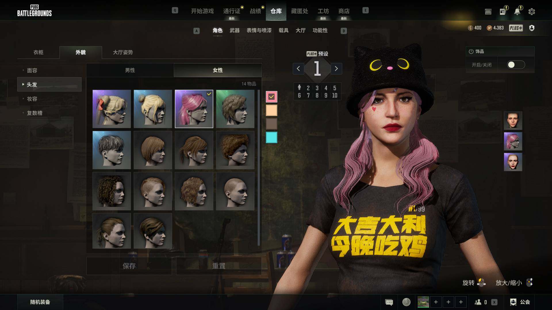Choose the blonde bun hairstyle
Screen dimensions: 552x310
click(153, 109)
